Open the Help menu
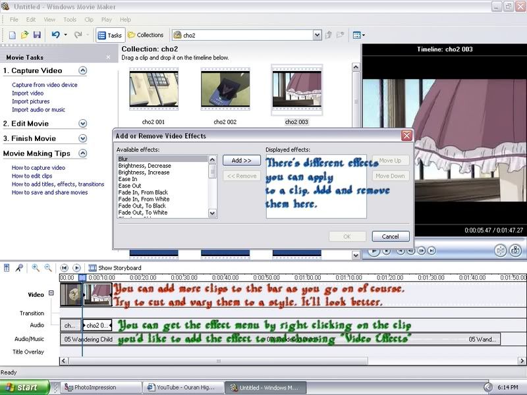 point(125,20)
